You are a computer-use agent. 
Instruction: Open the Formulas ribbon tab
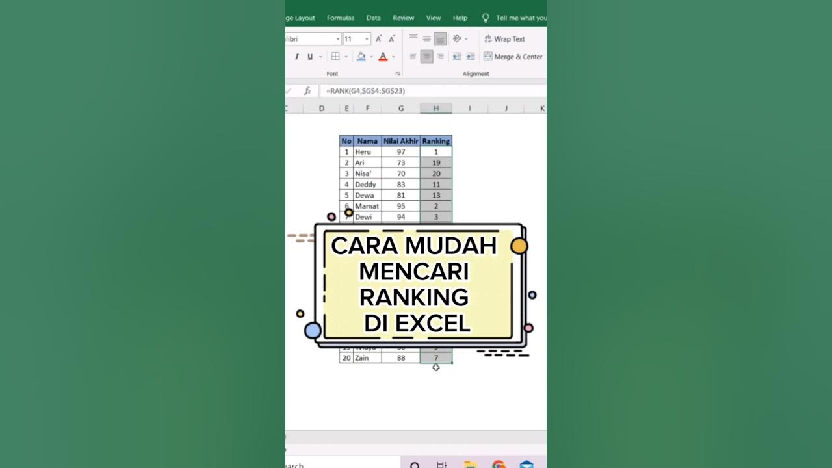click(341, 18)
